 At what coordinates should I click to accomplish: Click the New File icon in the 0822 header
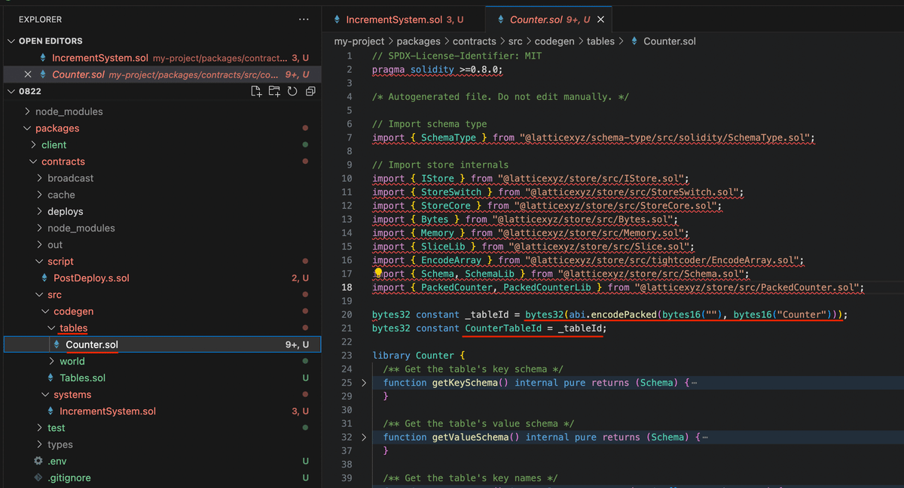tap(256, 92)
